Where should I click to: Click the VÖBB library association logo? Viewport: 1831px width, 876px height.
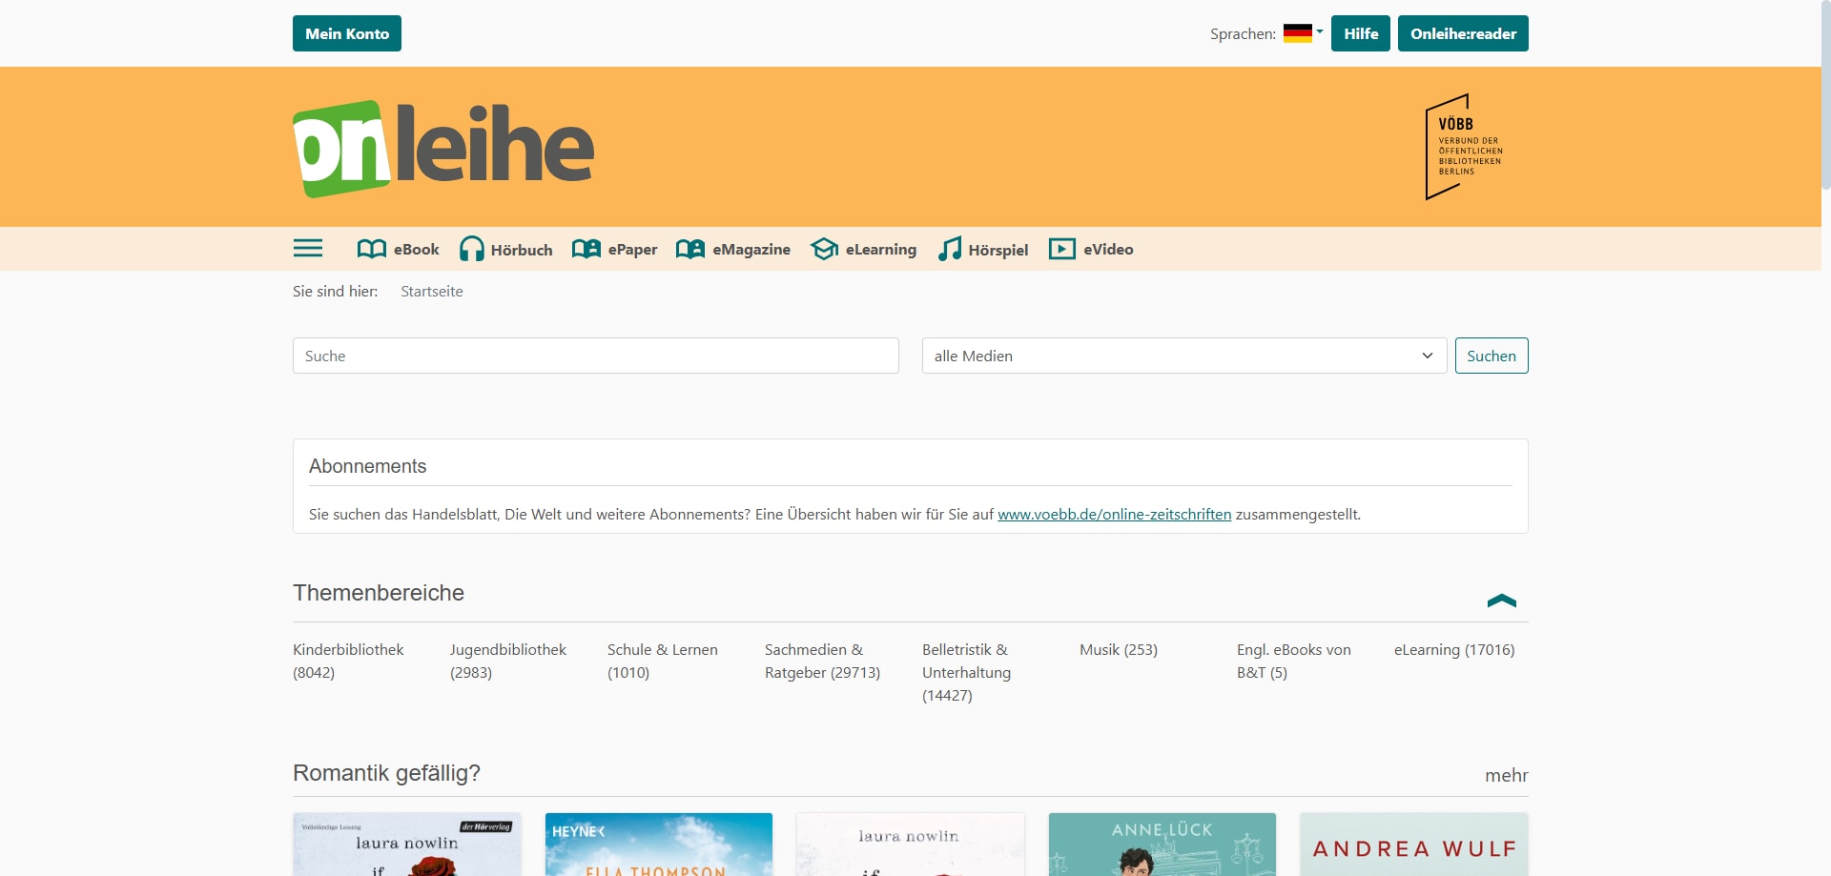[x=1464, y=147]
